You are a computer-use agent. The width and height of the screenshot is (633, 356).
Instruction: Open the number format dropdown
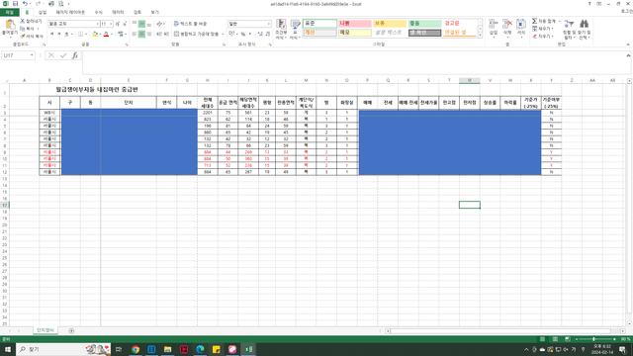pos(269,24)
